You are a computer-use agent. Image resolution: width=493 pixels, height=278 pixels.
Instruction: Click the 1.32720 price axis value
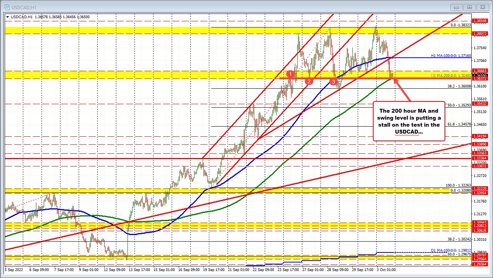481,175
